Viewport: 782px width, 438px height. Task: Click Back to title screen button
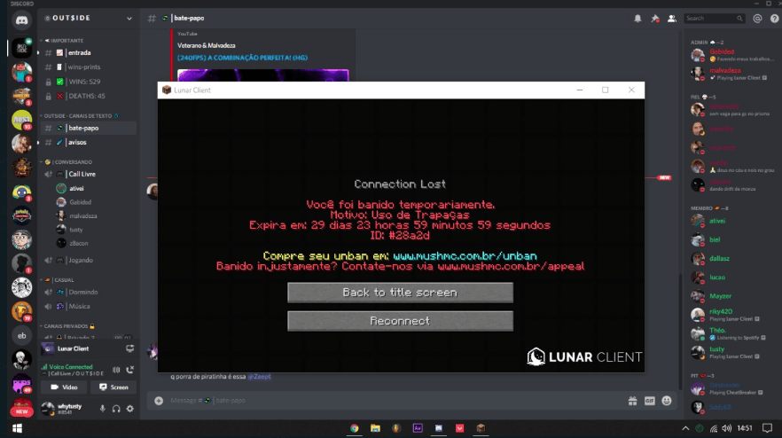pyautogui.click(x=400, y=293)
